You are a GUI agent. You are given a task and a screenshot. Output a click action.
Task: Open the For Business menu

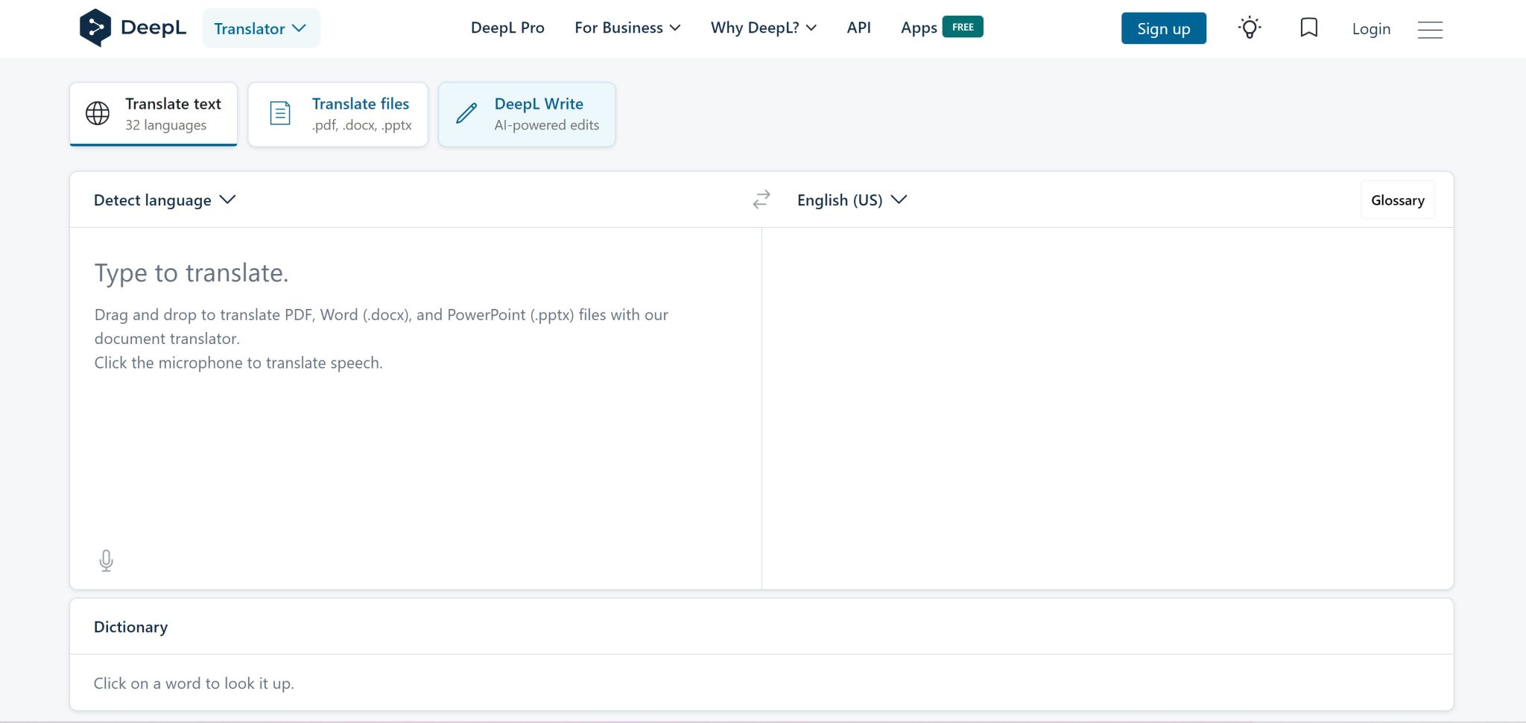[627, 28]
